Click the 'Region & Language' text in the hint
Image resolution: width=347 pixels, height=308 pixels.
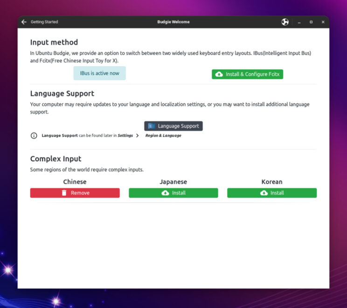pos(163,136)
